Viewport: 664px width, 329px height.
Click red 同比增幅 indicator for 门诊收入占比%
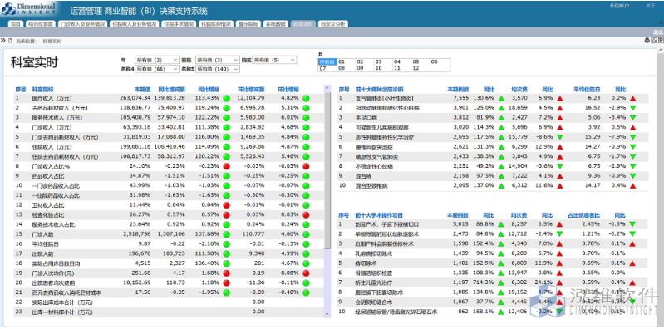point(227,166)
